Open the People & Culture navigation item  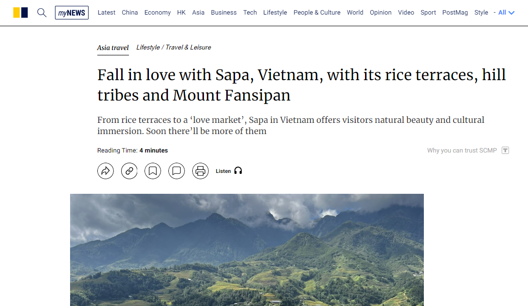317,13
